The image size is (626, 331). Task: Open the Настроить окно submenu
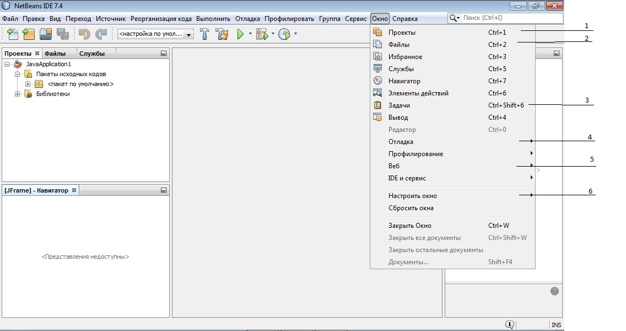tap(453, 196)
